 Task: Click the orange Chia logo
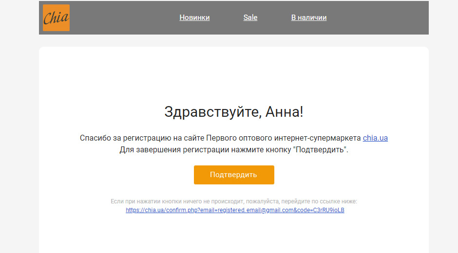(x=56, y=18)
